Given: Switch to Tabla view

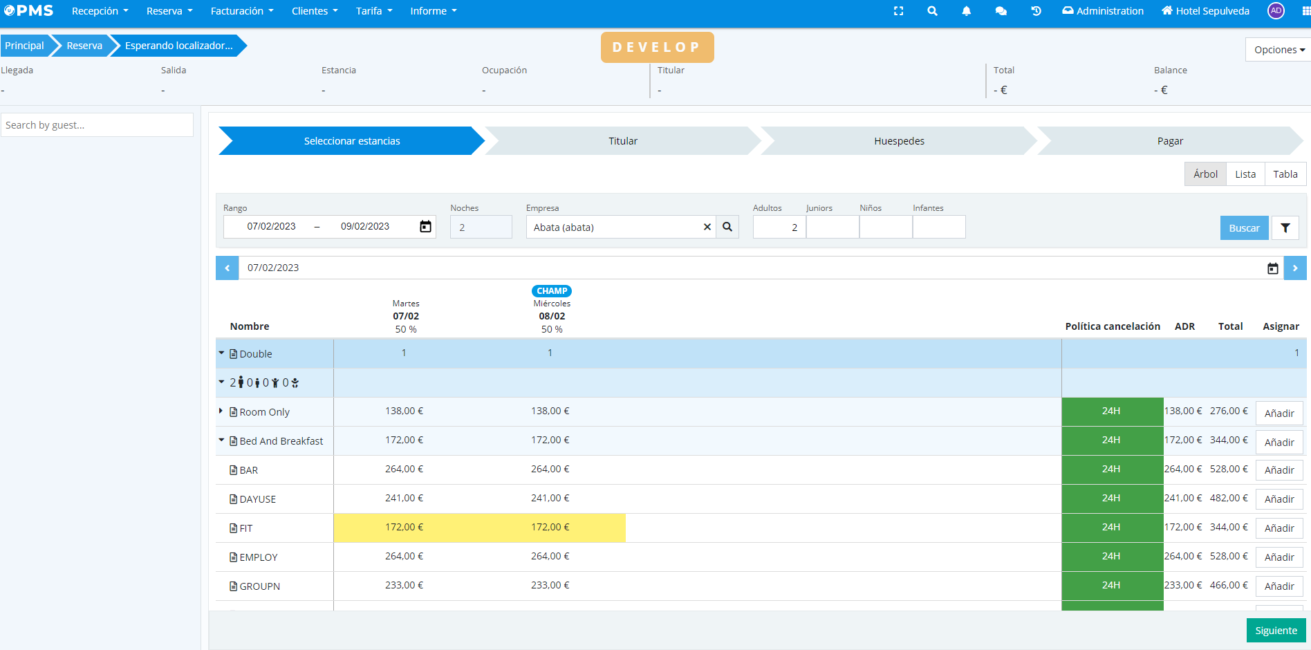Looking at the screenshot, I should [x=1285, y=174].
